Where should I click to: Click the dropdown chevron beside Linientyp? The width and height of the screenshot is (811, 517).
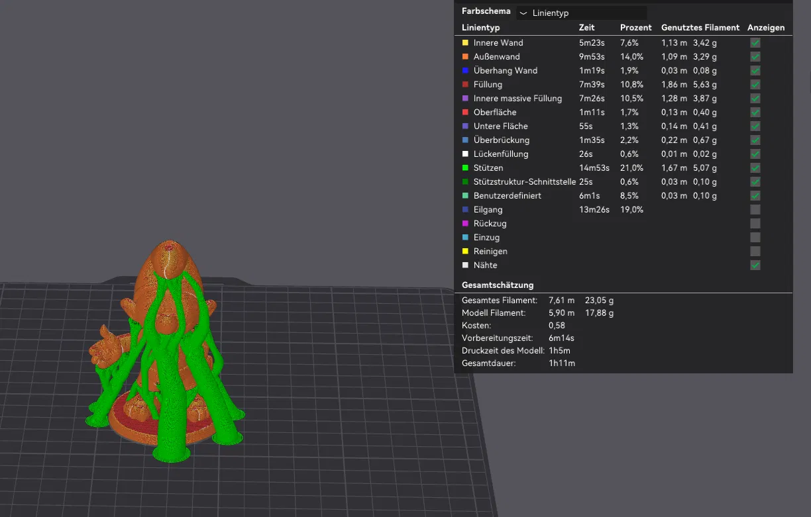tap(523, 13)
